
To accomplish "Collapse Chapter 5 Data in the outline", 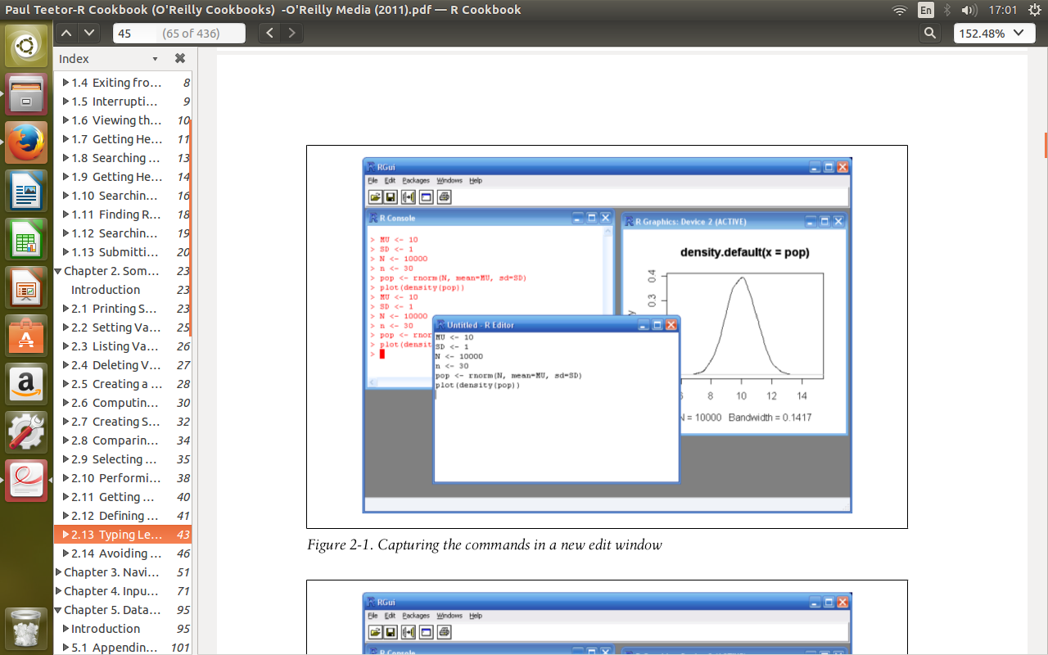I will click(58, 610).
